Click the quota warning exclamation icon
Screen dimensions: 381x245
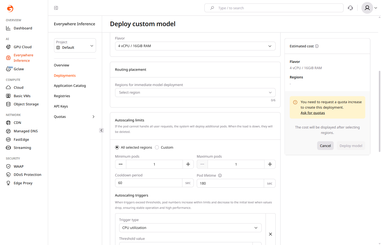pos(295,102)
